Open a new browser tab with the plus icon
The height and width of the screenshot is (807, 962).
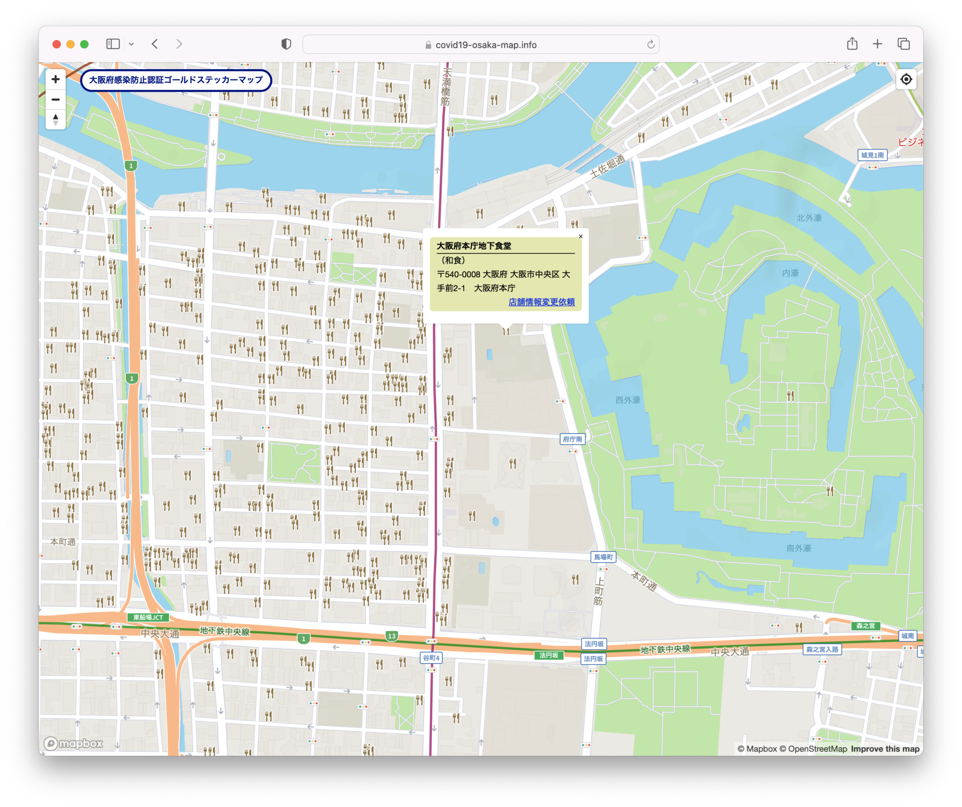pos(877,44)
